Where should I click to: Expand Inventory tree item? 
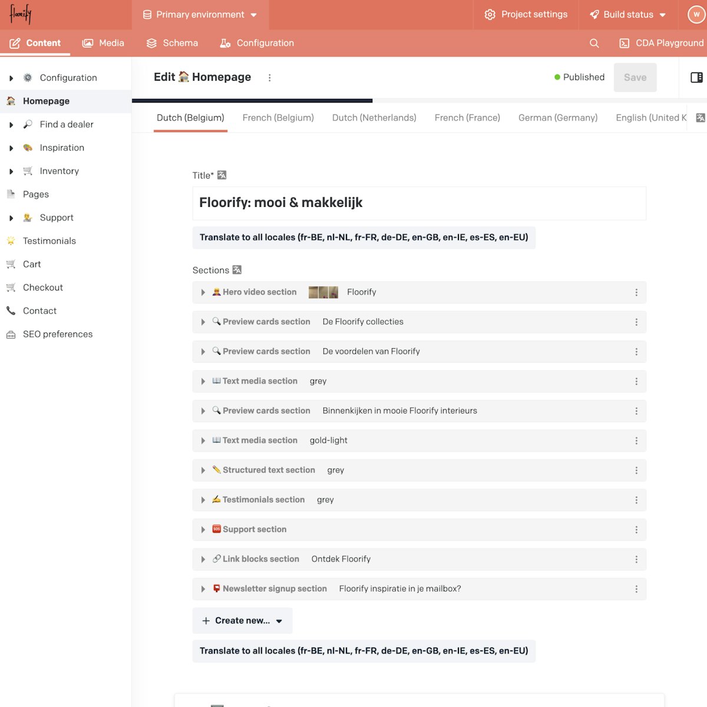click(x=11, y=171)
